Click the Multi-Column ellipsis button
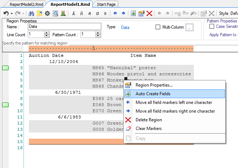238x168 pixels. tap(190, 27)
